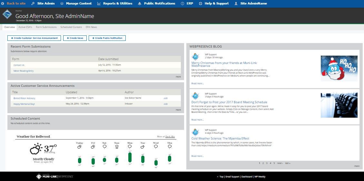Go to blog page 2
Viewport: 364px width, 181px height.
click(263, 163)
